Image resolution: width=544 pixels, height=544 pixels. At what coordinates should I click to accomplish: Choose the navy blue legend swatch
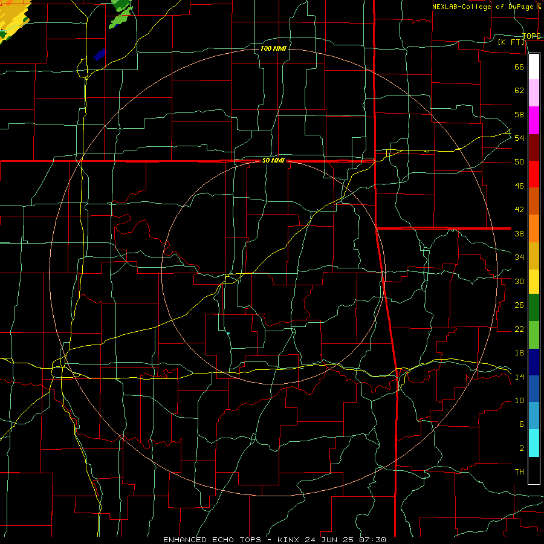pyautogui.click(x=534, y=362)
